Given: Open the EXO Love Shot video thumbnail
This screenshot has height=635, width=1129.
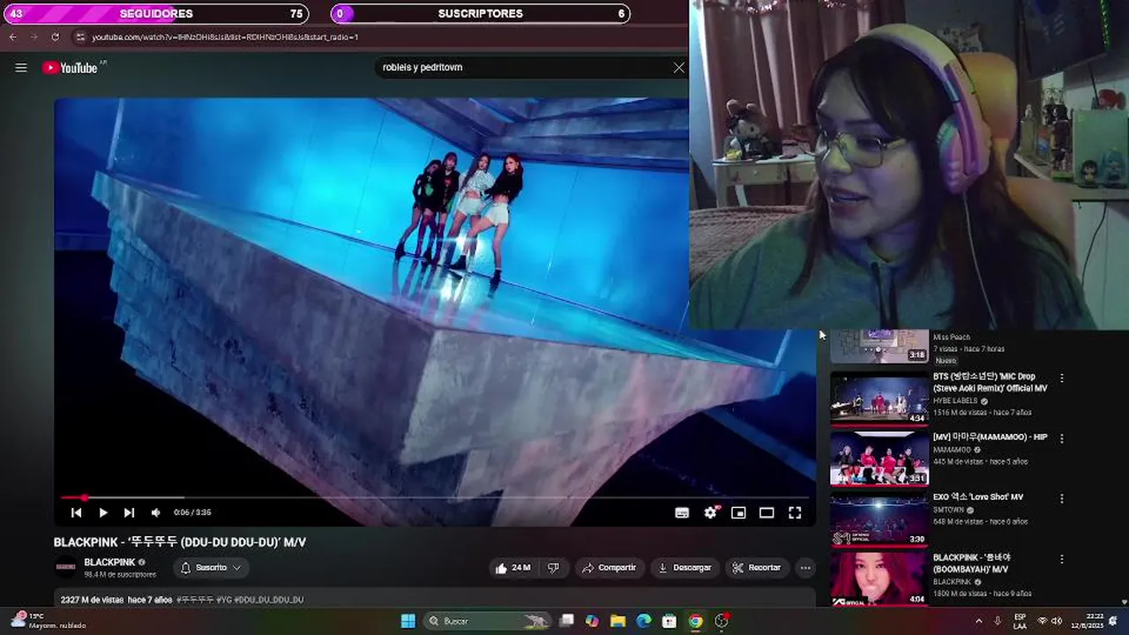Looking at the screenshot, I should 879,519.
